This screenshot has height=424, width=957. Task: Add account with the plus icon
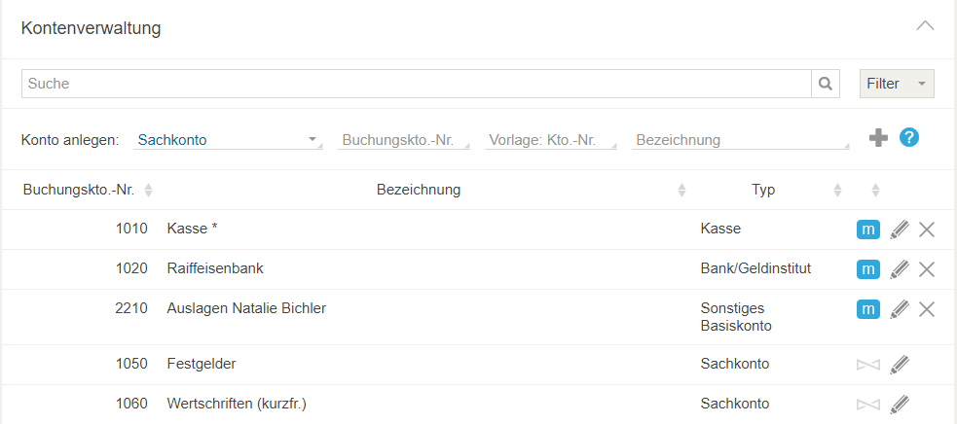point(878,138)
